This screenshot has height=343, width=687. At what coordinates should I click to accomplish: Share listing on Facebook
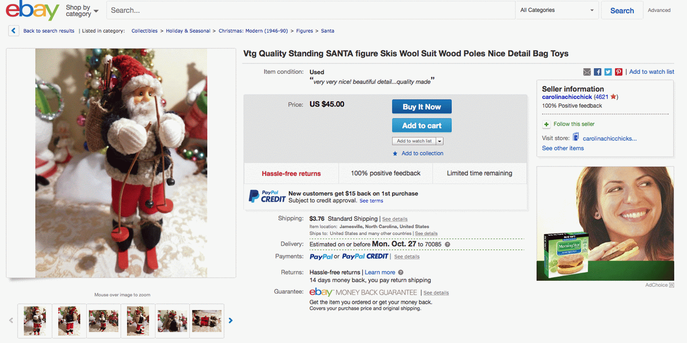point(597,72)
